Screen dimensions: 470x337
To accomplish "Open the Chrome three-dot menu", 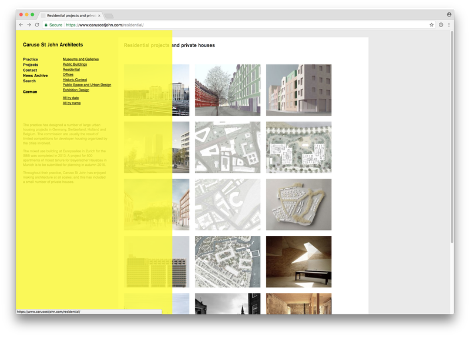I will (x=449, y=25).
